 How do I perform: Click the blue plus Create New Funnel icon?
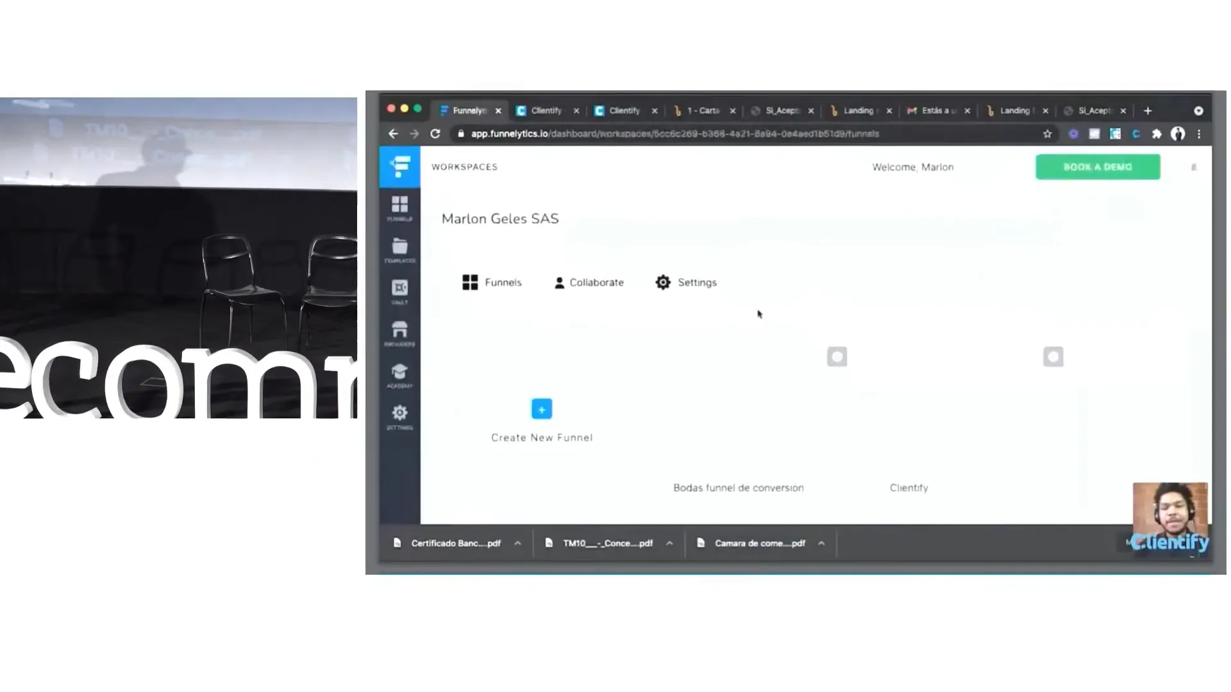point(542,409)
